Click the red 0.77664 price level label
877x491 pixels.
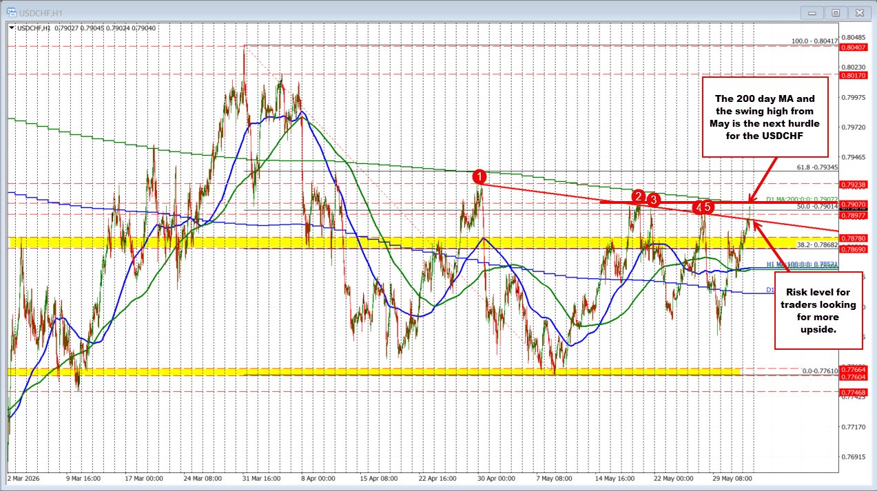tap(853, 369)
